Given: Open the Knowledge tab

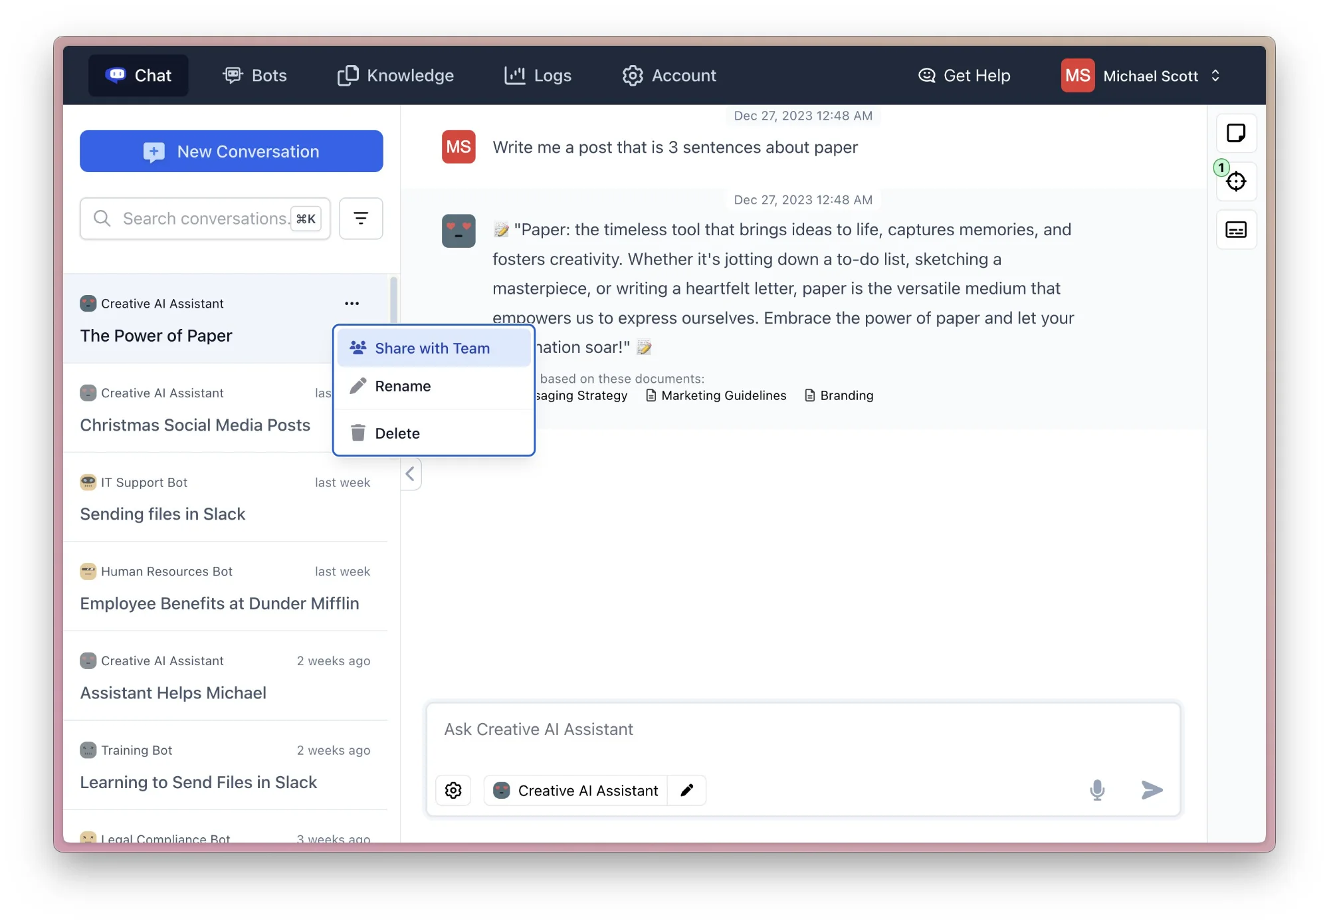Looking at the screenshot, I should (395, 76).
